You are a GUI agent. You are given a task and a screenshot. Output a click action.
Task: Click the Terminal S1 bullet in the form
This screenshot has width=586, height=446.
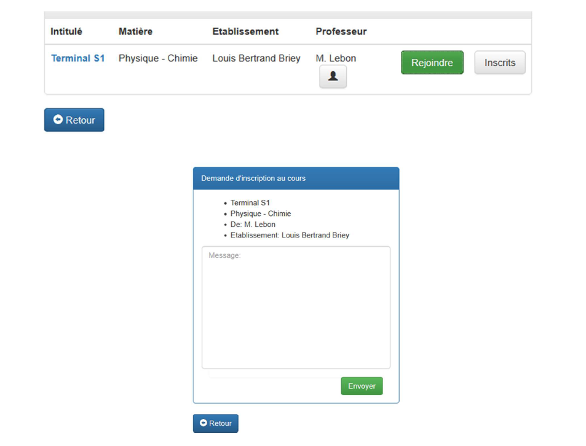coord(250,203)
